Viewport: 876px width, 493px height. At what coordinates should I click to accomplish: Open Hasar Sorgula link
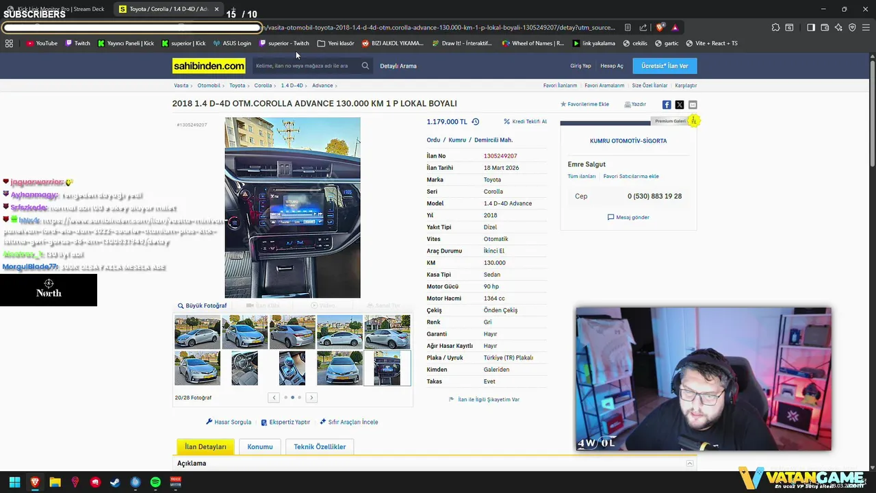click(229, 422)
